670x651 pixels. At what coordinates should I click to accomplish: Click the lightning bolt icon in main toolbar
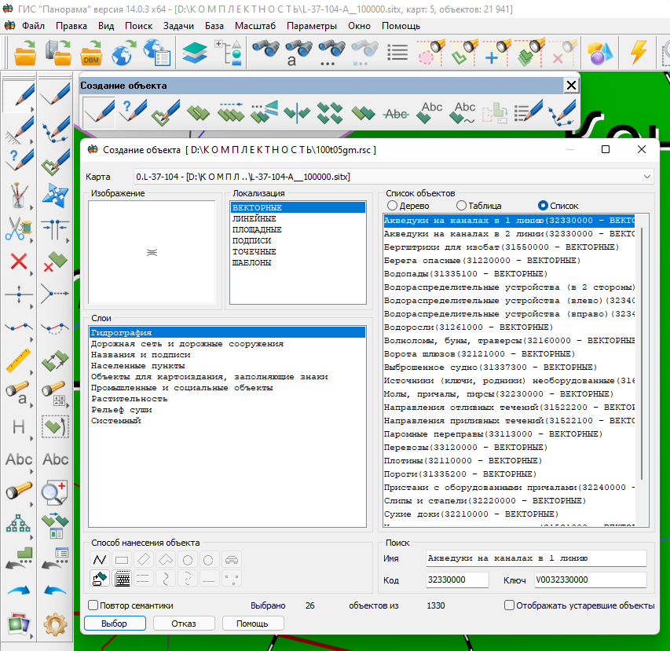click(x=639, y=53)
